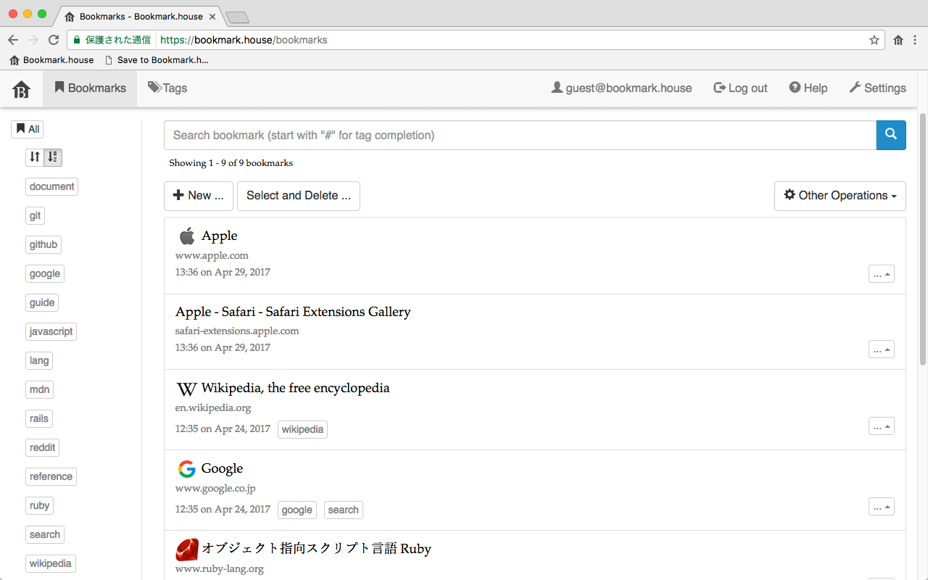Switch to the Tags nav tab
Screen dimensions: 928x580
coord(167,88)
